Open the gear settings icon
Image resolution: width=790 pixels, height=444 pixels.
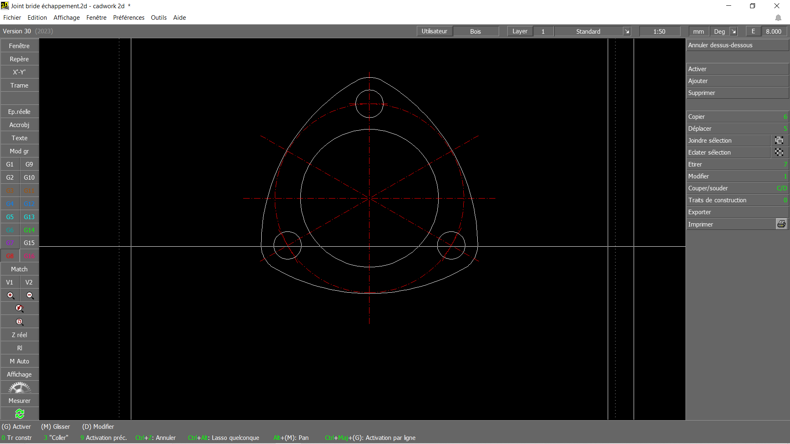coord(19,387)
